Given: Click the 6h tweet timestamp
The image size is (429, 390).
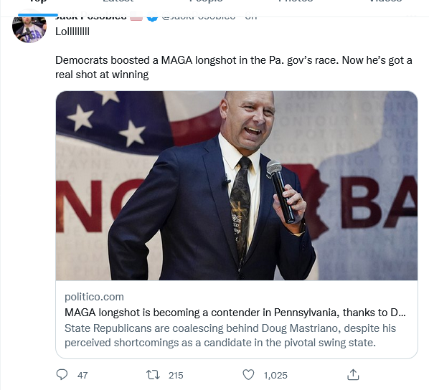Looking at the screenshot, I should tap(251, 16).
